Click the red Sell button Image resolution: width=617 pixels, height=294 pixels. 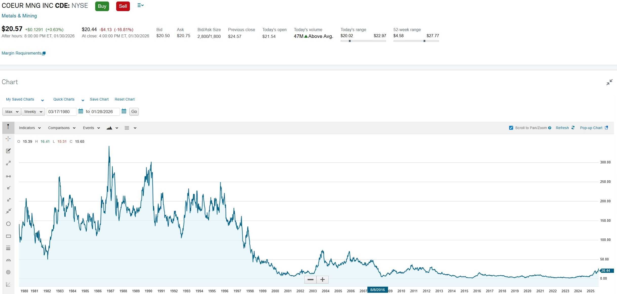point(123,6)
